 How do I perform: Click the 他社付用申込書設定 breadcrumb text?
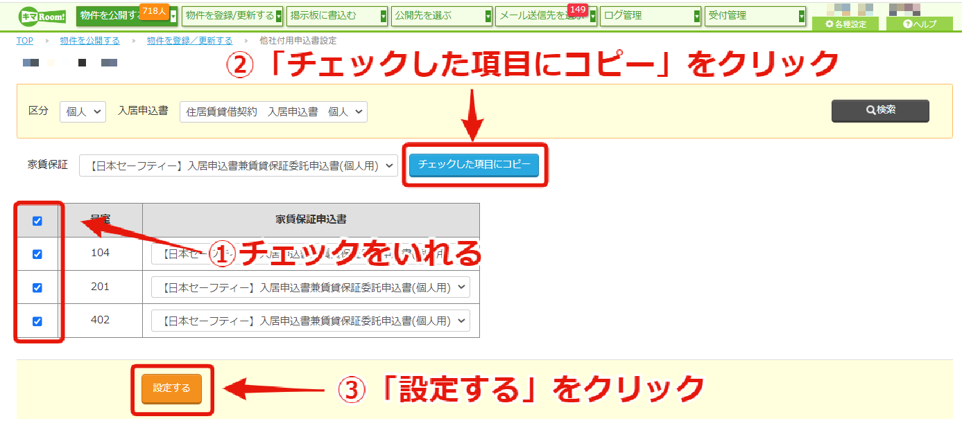point(298,41)
